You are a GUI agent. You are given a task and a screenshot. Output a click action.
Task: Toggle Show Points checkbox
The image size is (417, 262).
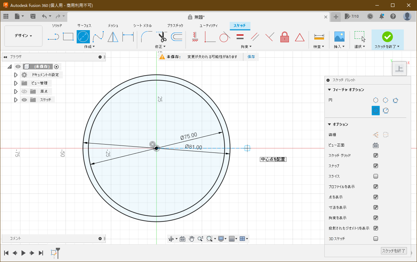(x=376, y=197)
